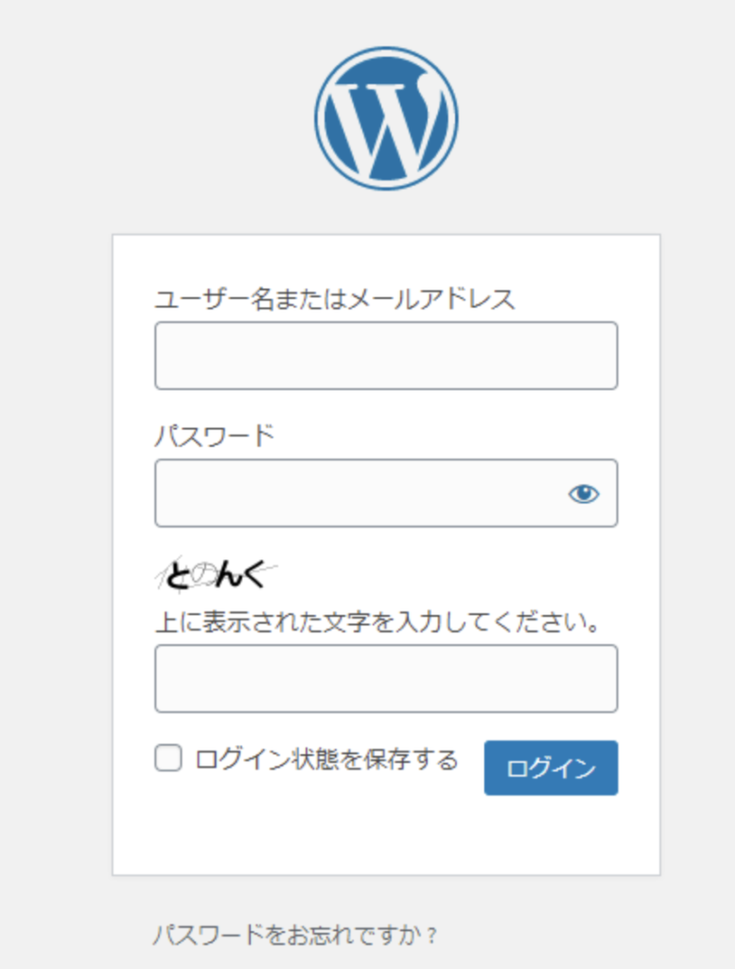Show password using the eye icon
The width and height of the screenshot is (735, 969).
click(584, 494)
